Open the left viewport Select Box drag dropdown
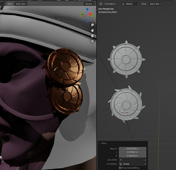Viewport: 176px width, 170px height. pos(21,4)
